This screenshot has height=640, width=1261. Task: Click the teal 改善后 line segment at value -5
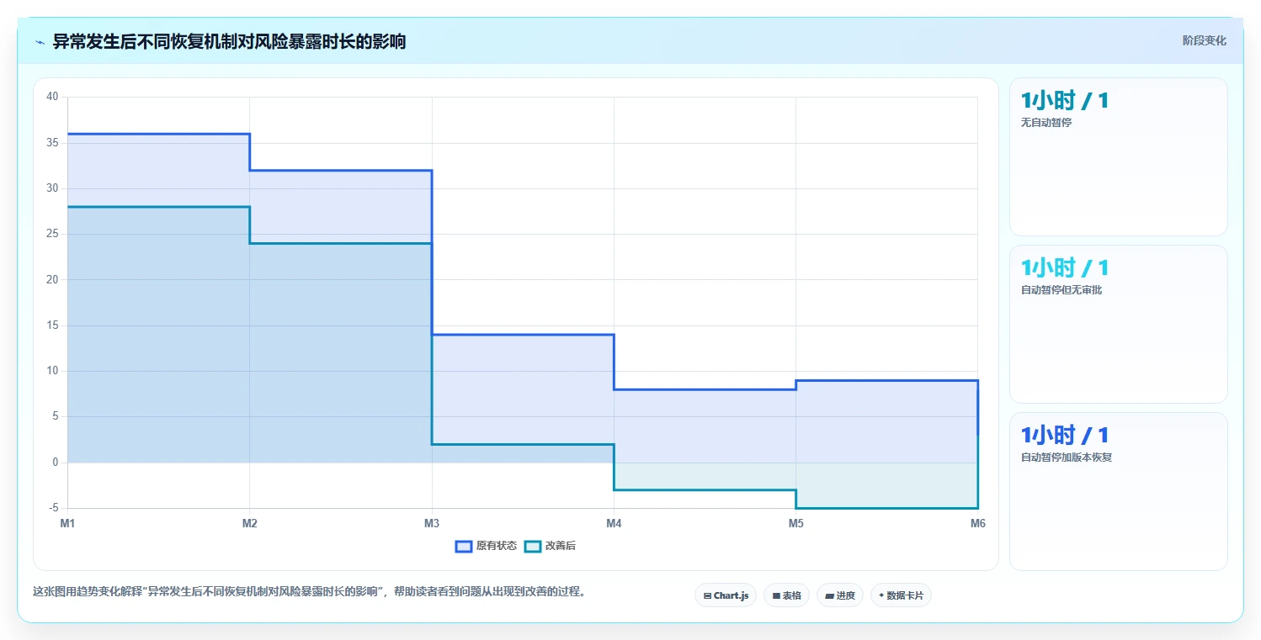pyautogui.click(x=886, y=508)
